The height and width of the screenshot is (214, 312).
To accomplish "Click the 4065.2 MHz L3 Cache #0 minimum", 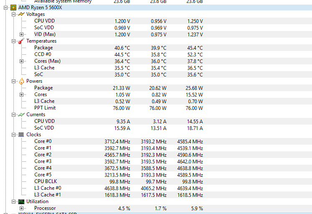I will pos(153,189).
